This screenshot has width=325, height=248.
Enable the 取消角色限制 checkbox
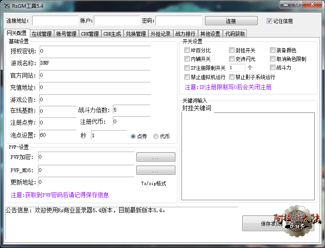272,59
